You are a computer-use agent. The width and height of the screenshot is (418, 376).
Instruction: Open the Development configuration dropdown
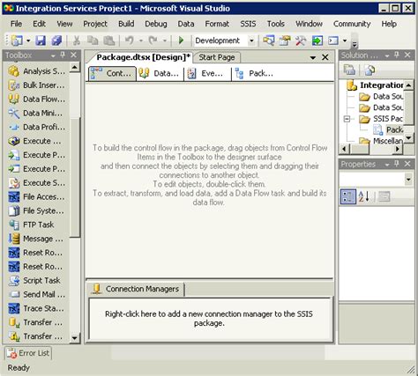click(x=251, y=41)
